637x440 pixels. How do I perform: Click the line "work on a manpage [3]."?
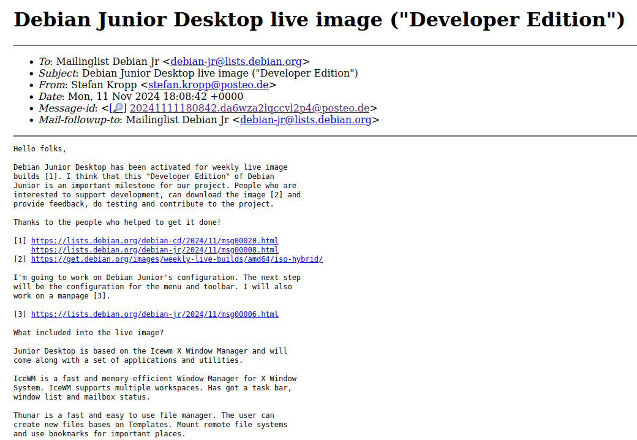(x=62, y=296)
